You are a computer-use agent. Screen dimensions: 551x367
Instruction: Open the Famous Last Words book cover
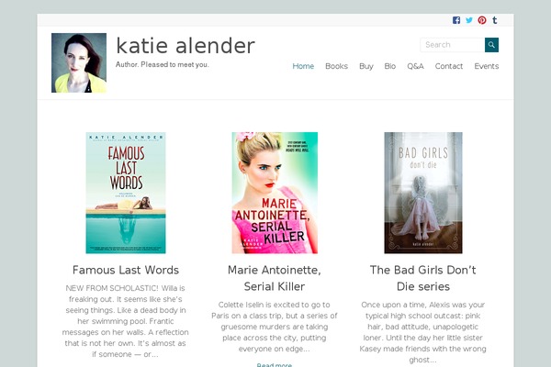pos(126,193)
